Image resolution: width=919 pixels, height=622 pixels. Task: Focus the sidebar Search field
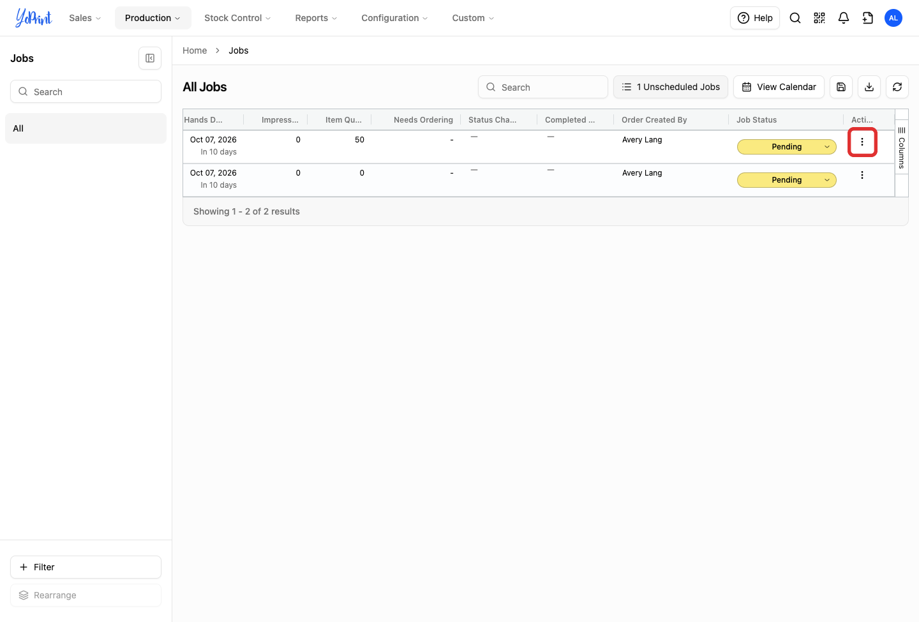pyautogui.click(x=86, y=91)
